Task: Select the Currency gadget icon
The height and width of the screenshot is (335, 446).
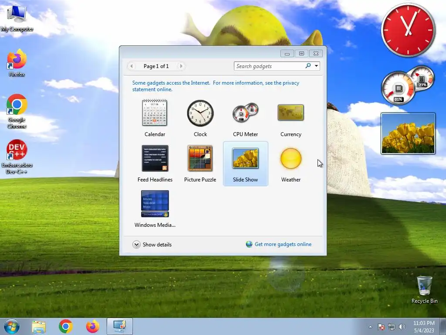Action: click(x=291, y=113)
